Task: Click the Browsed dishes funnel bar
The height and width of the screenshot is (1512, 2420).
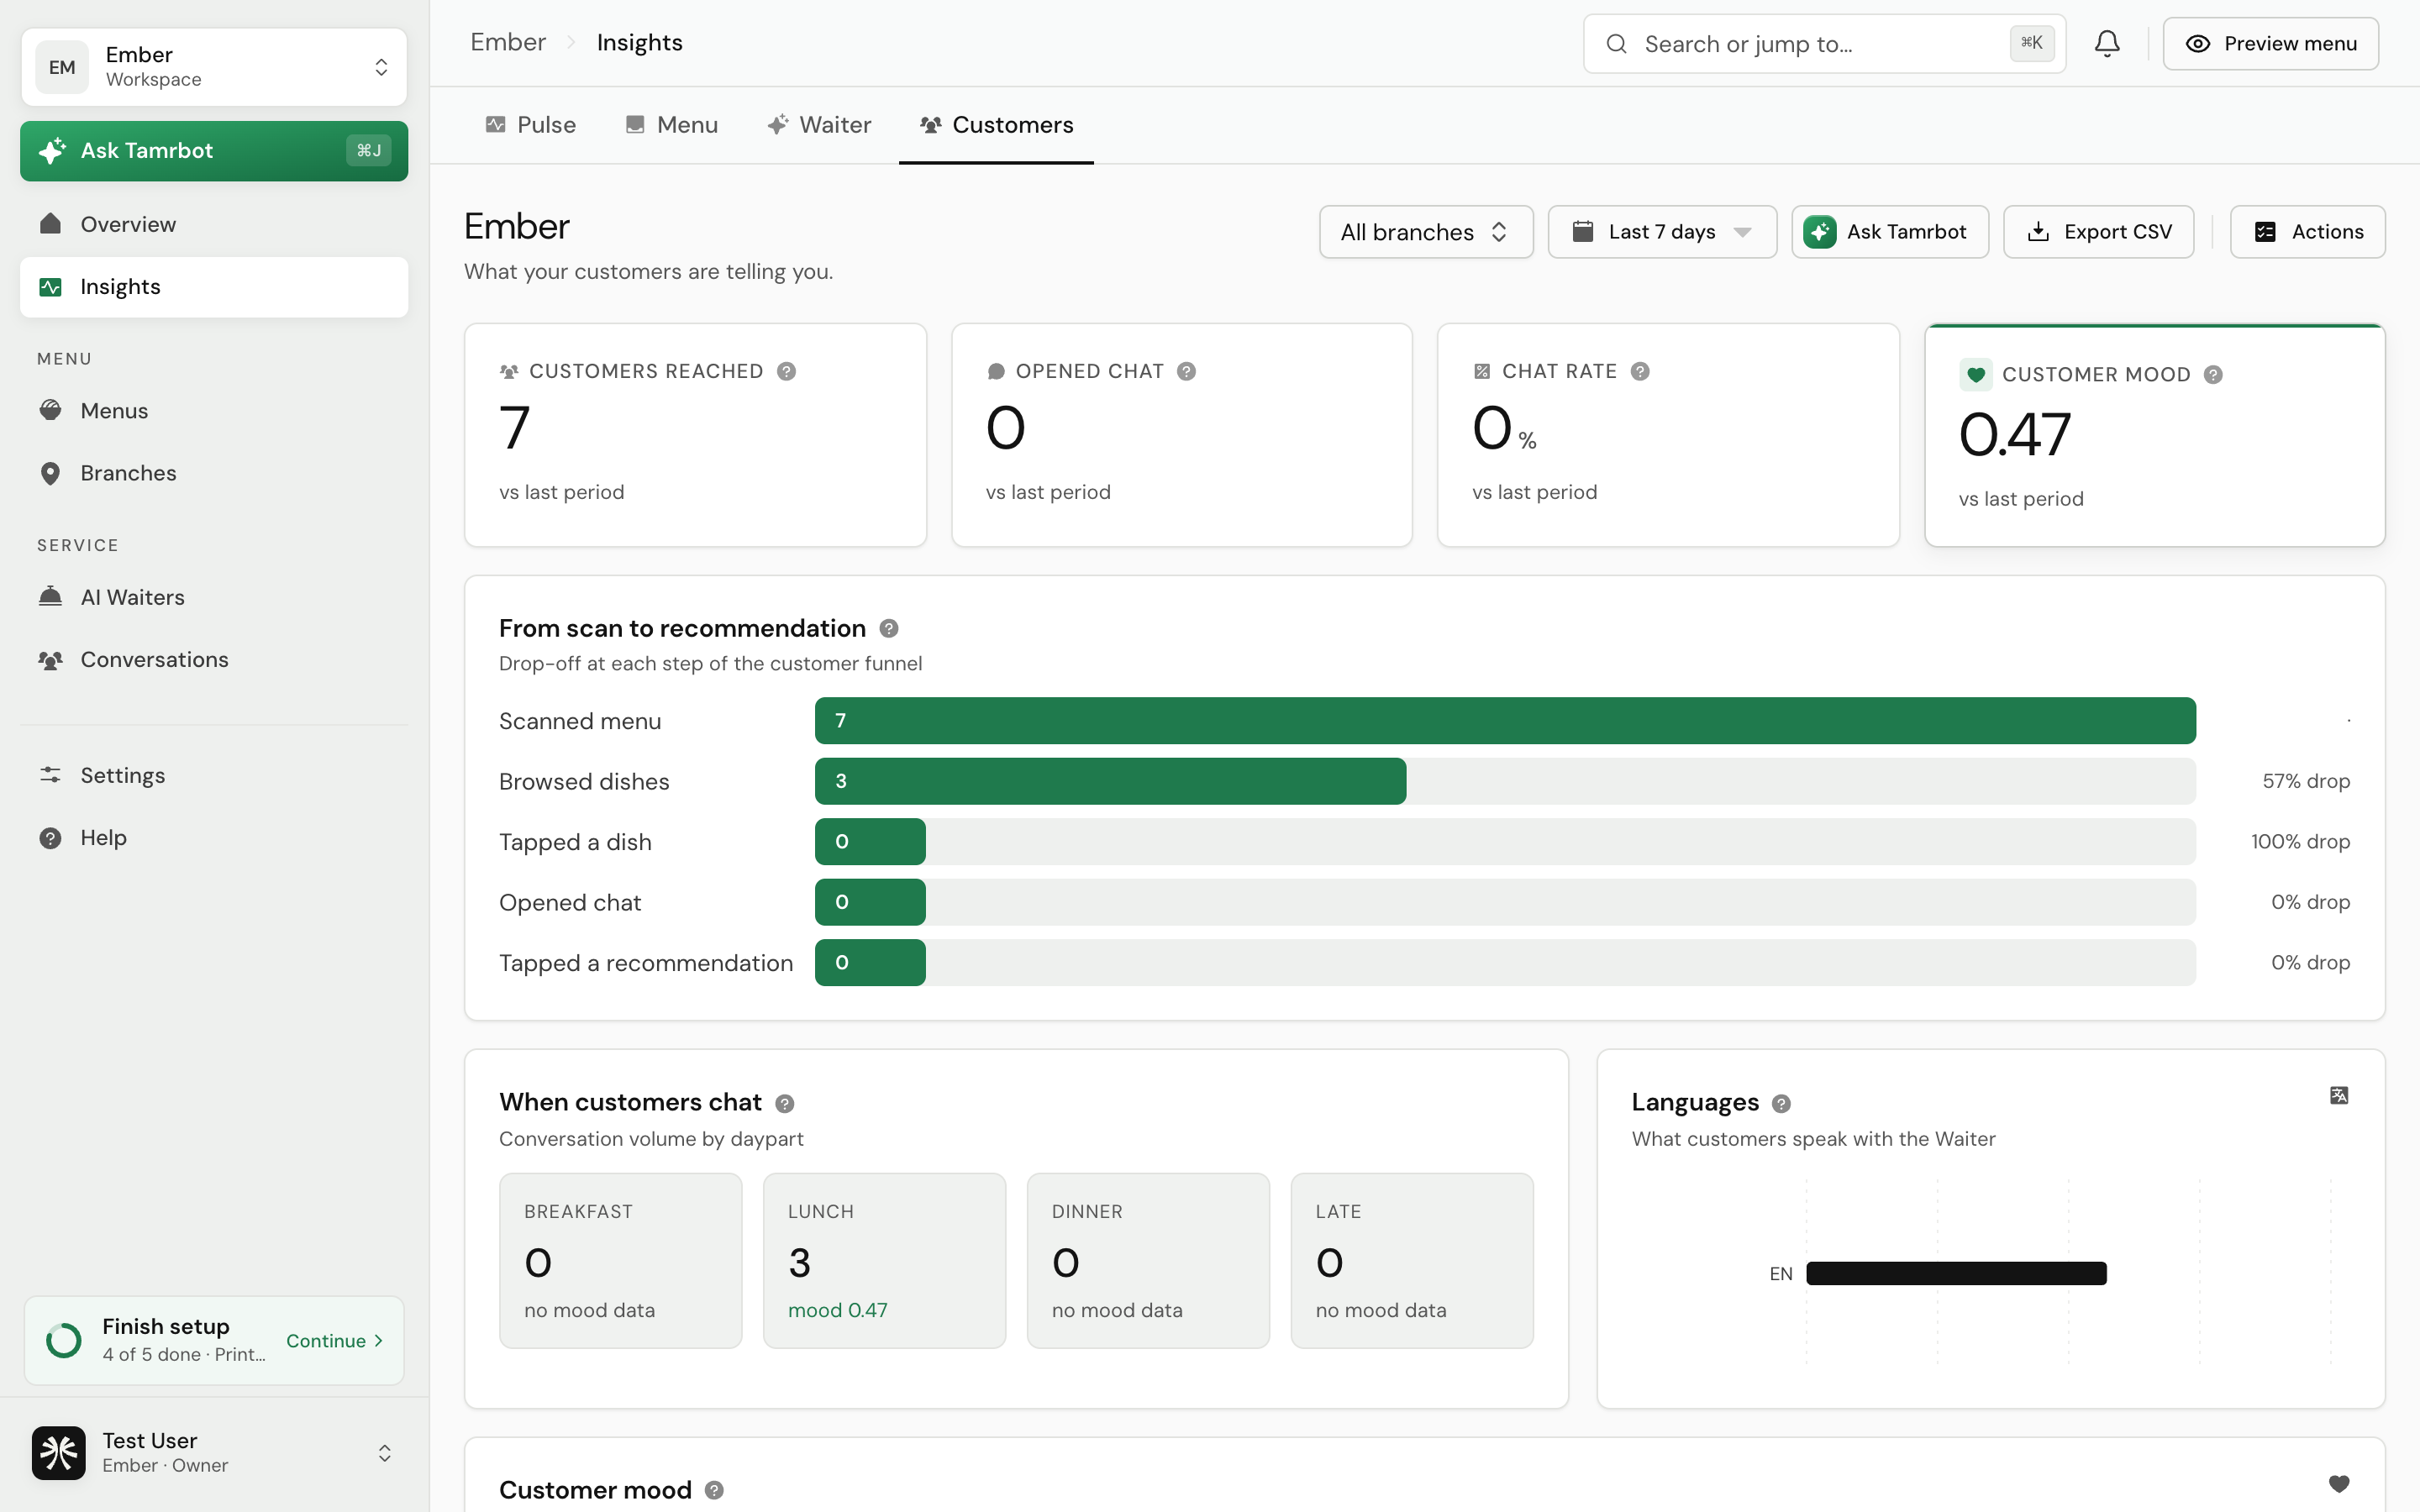Action: pyautogui.click(x=1110, y=781)
